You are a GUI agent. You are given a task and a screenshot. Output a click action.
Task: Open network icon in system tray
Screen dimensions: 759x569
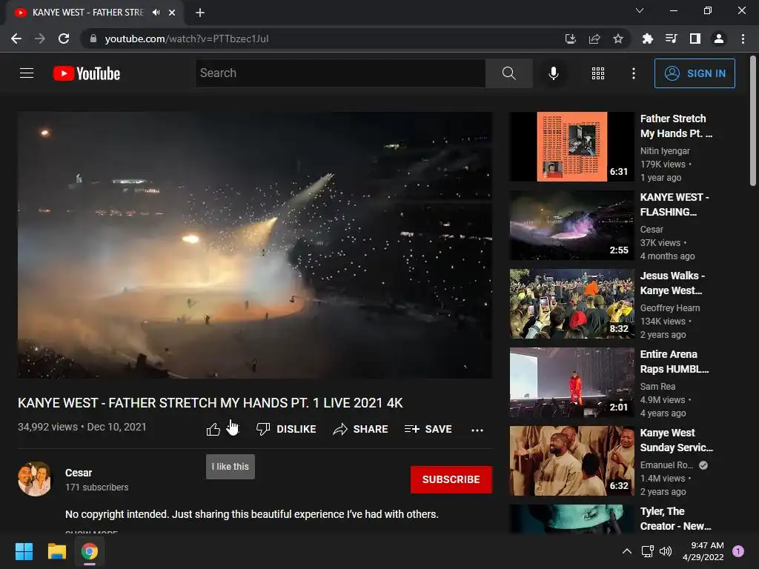click(x=647, y=551)
